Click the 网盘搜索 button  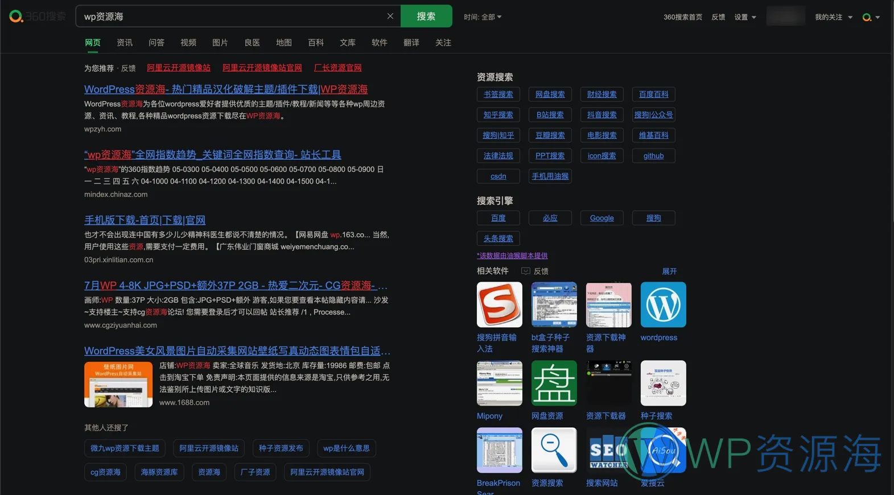550,94
